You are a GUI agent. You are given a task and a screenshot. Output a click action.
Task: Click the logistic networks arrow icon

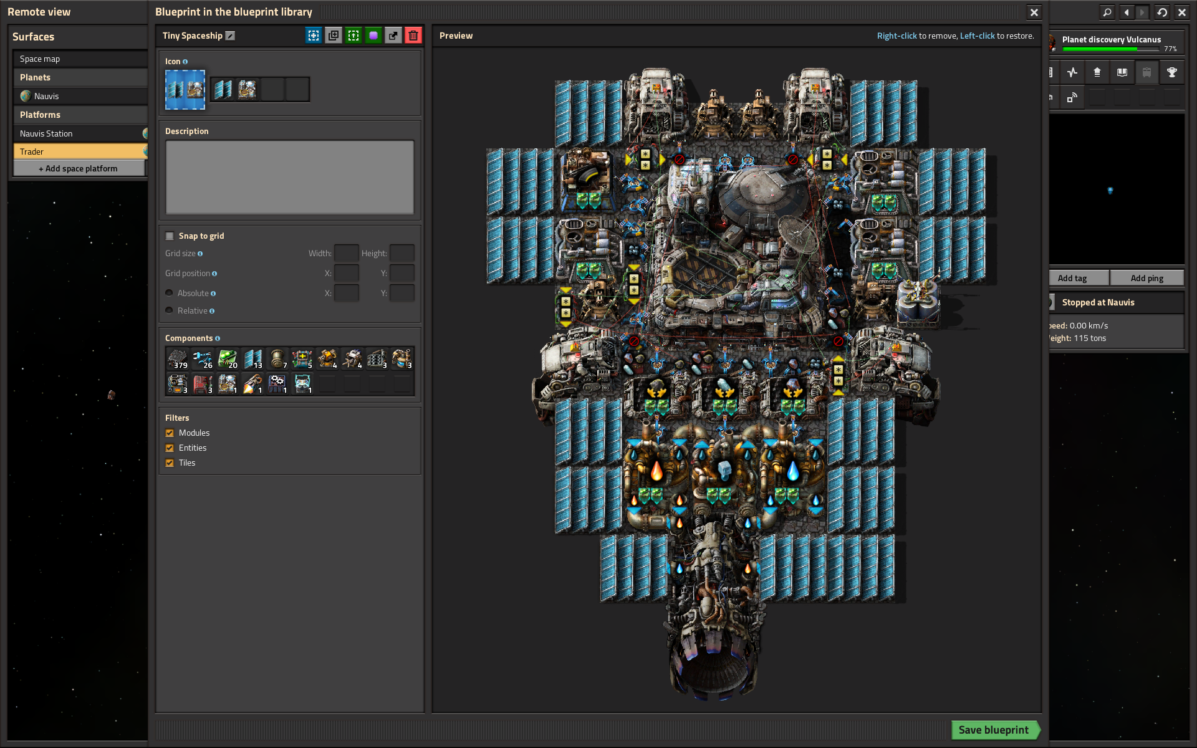pos(1097,72)
